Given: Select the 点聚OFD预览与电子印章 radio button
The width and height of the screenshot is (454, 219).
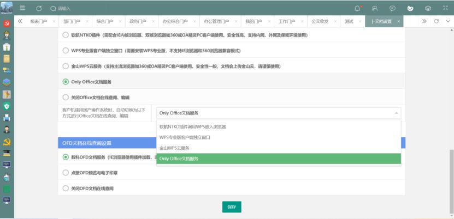Looking at the screenshot, I should pos(66,173).
